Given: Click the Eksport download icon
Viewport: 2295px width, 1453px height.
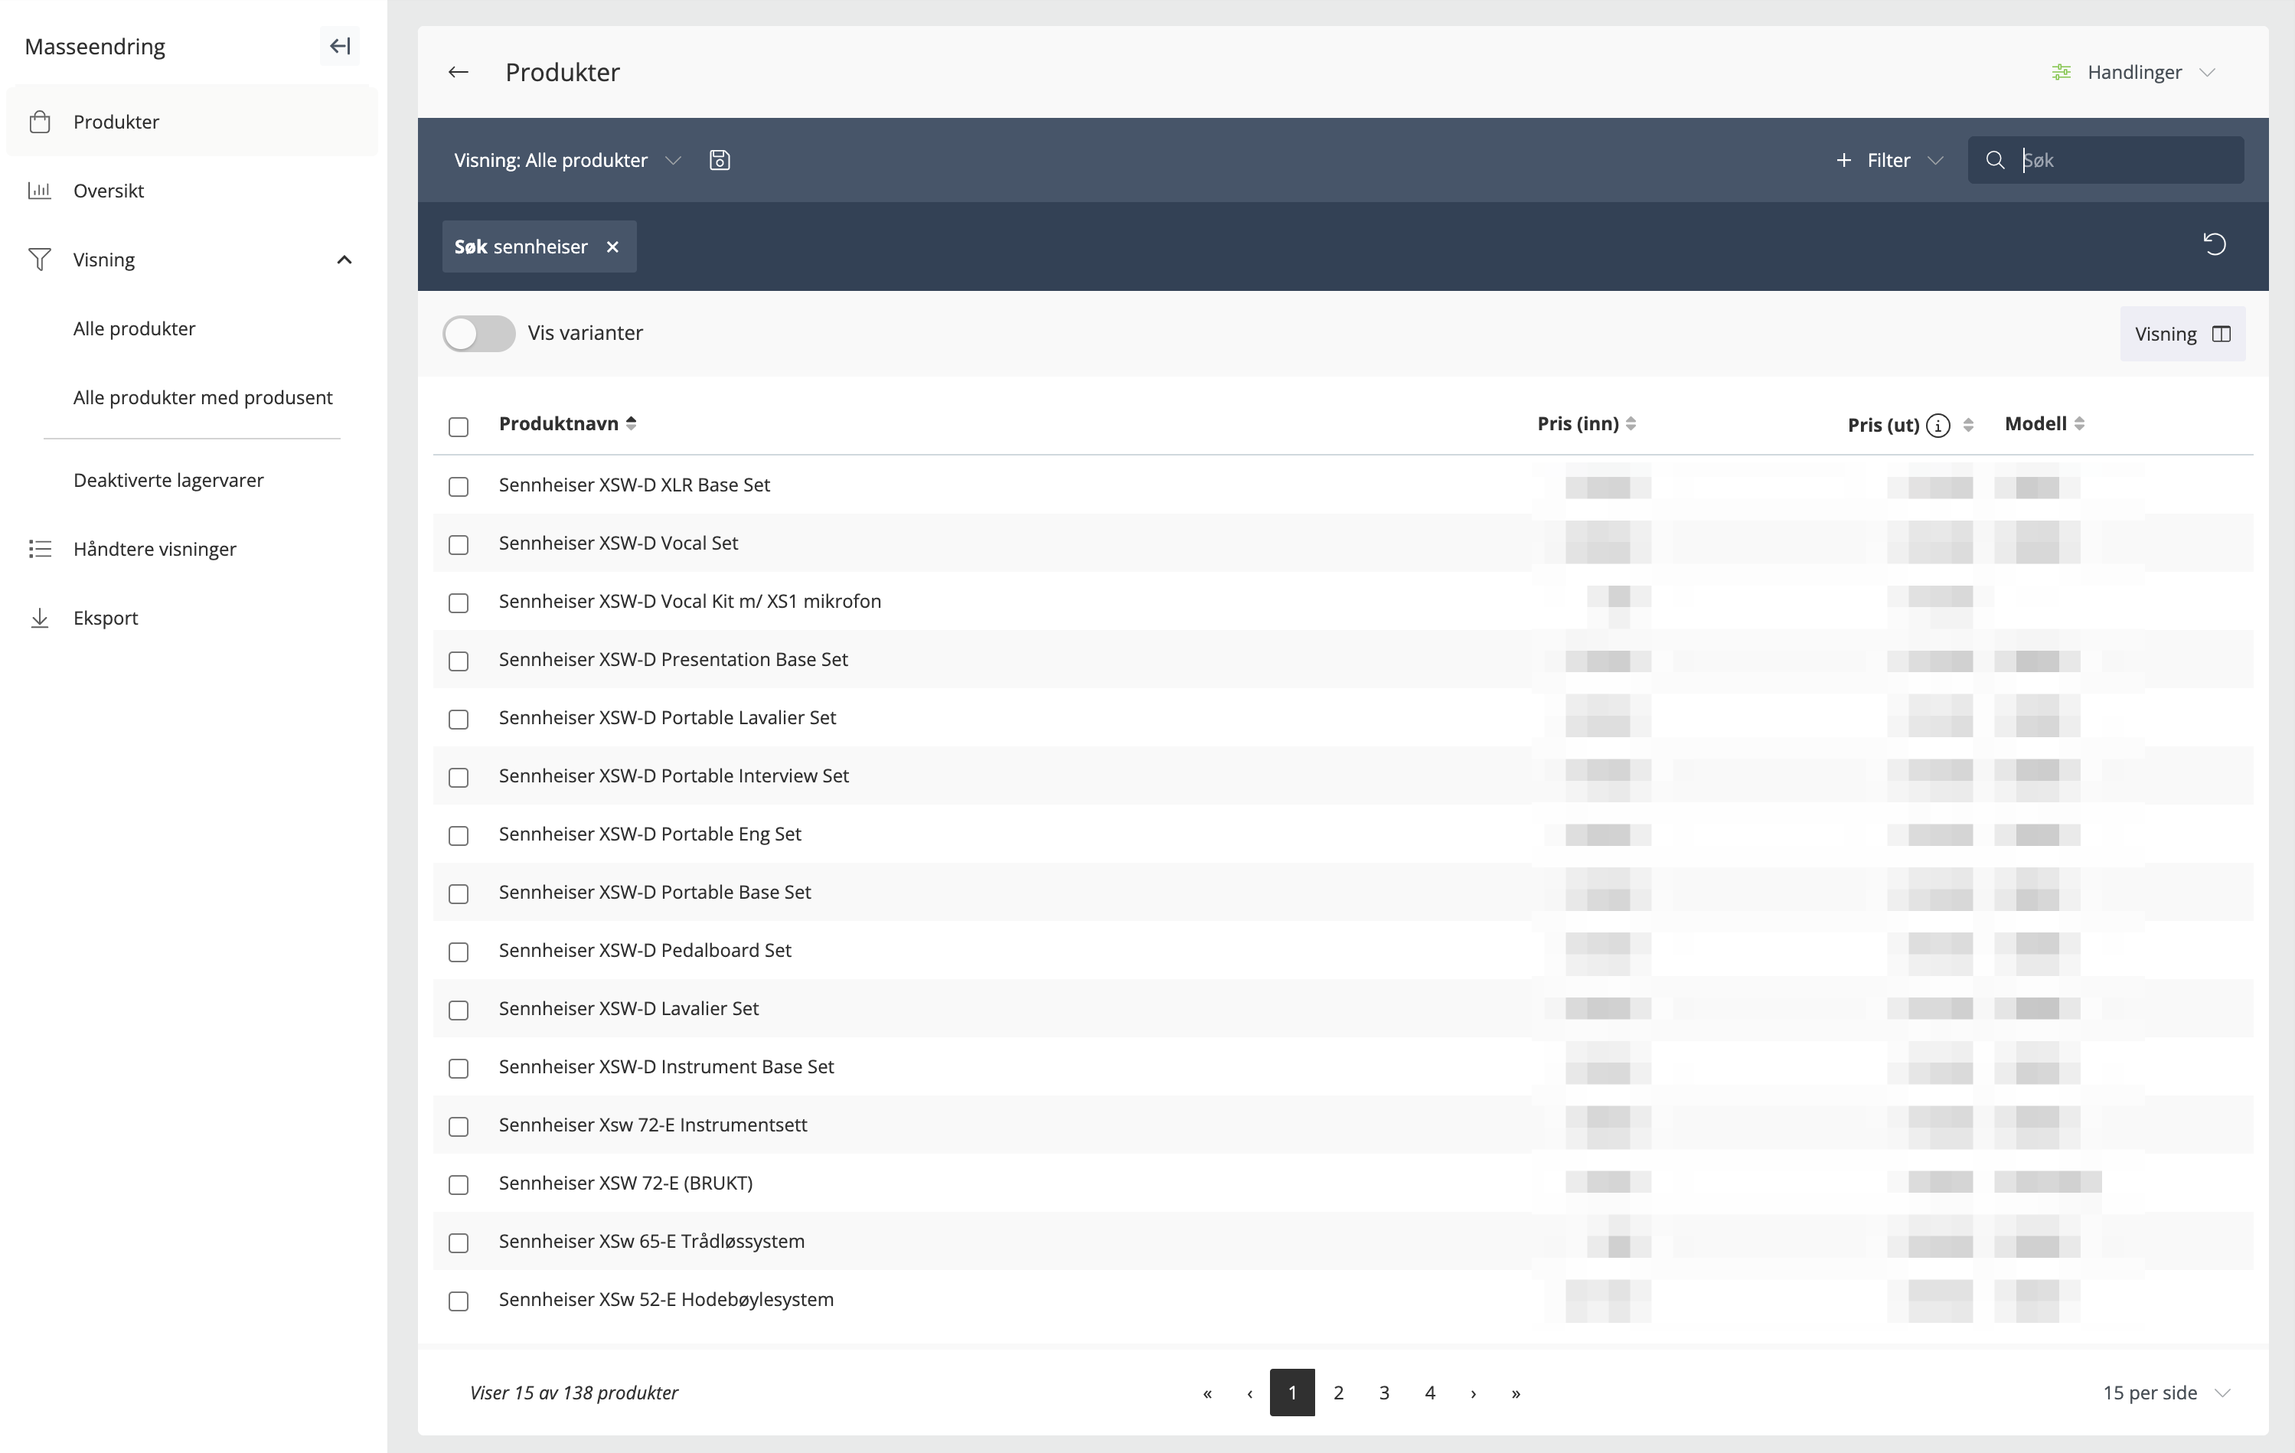Looking at the screenshot, I should point(39,618).
